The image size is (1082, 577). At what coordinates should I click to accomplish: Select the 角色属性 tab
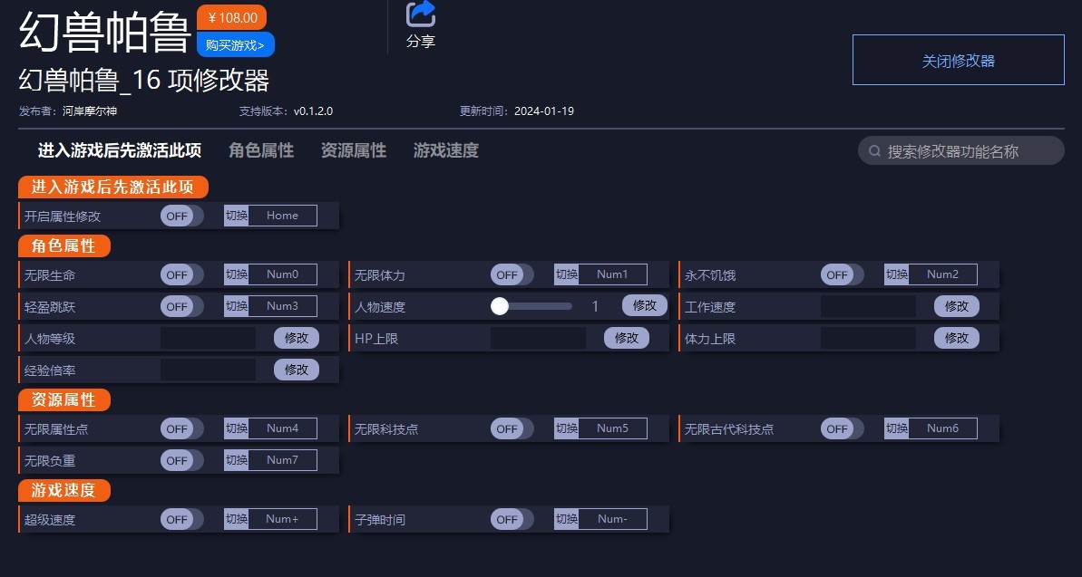[x=260, y=150]
